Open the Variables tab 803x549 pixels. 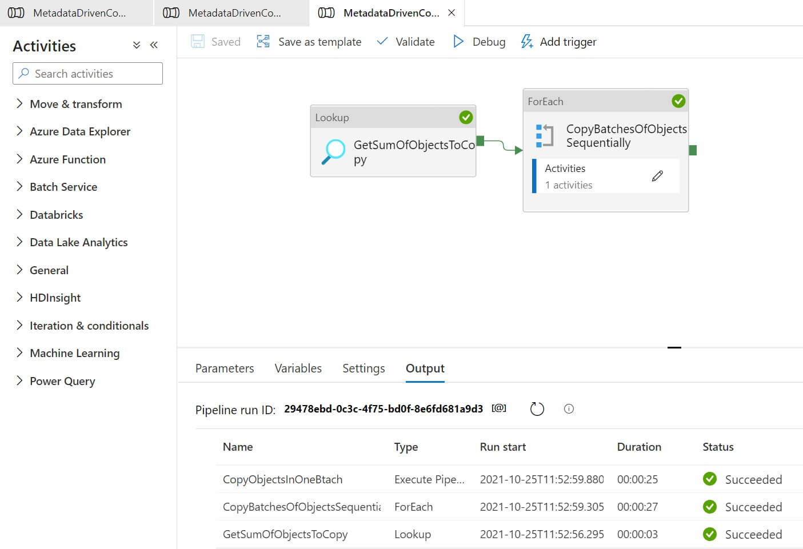tap(298, 368)
